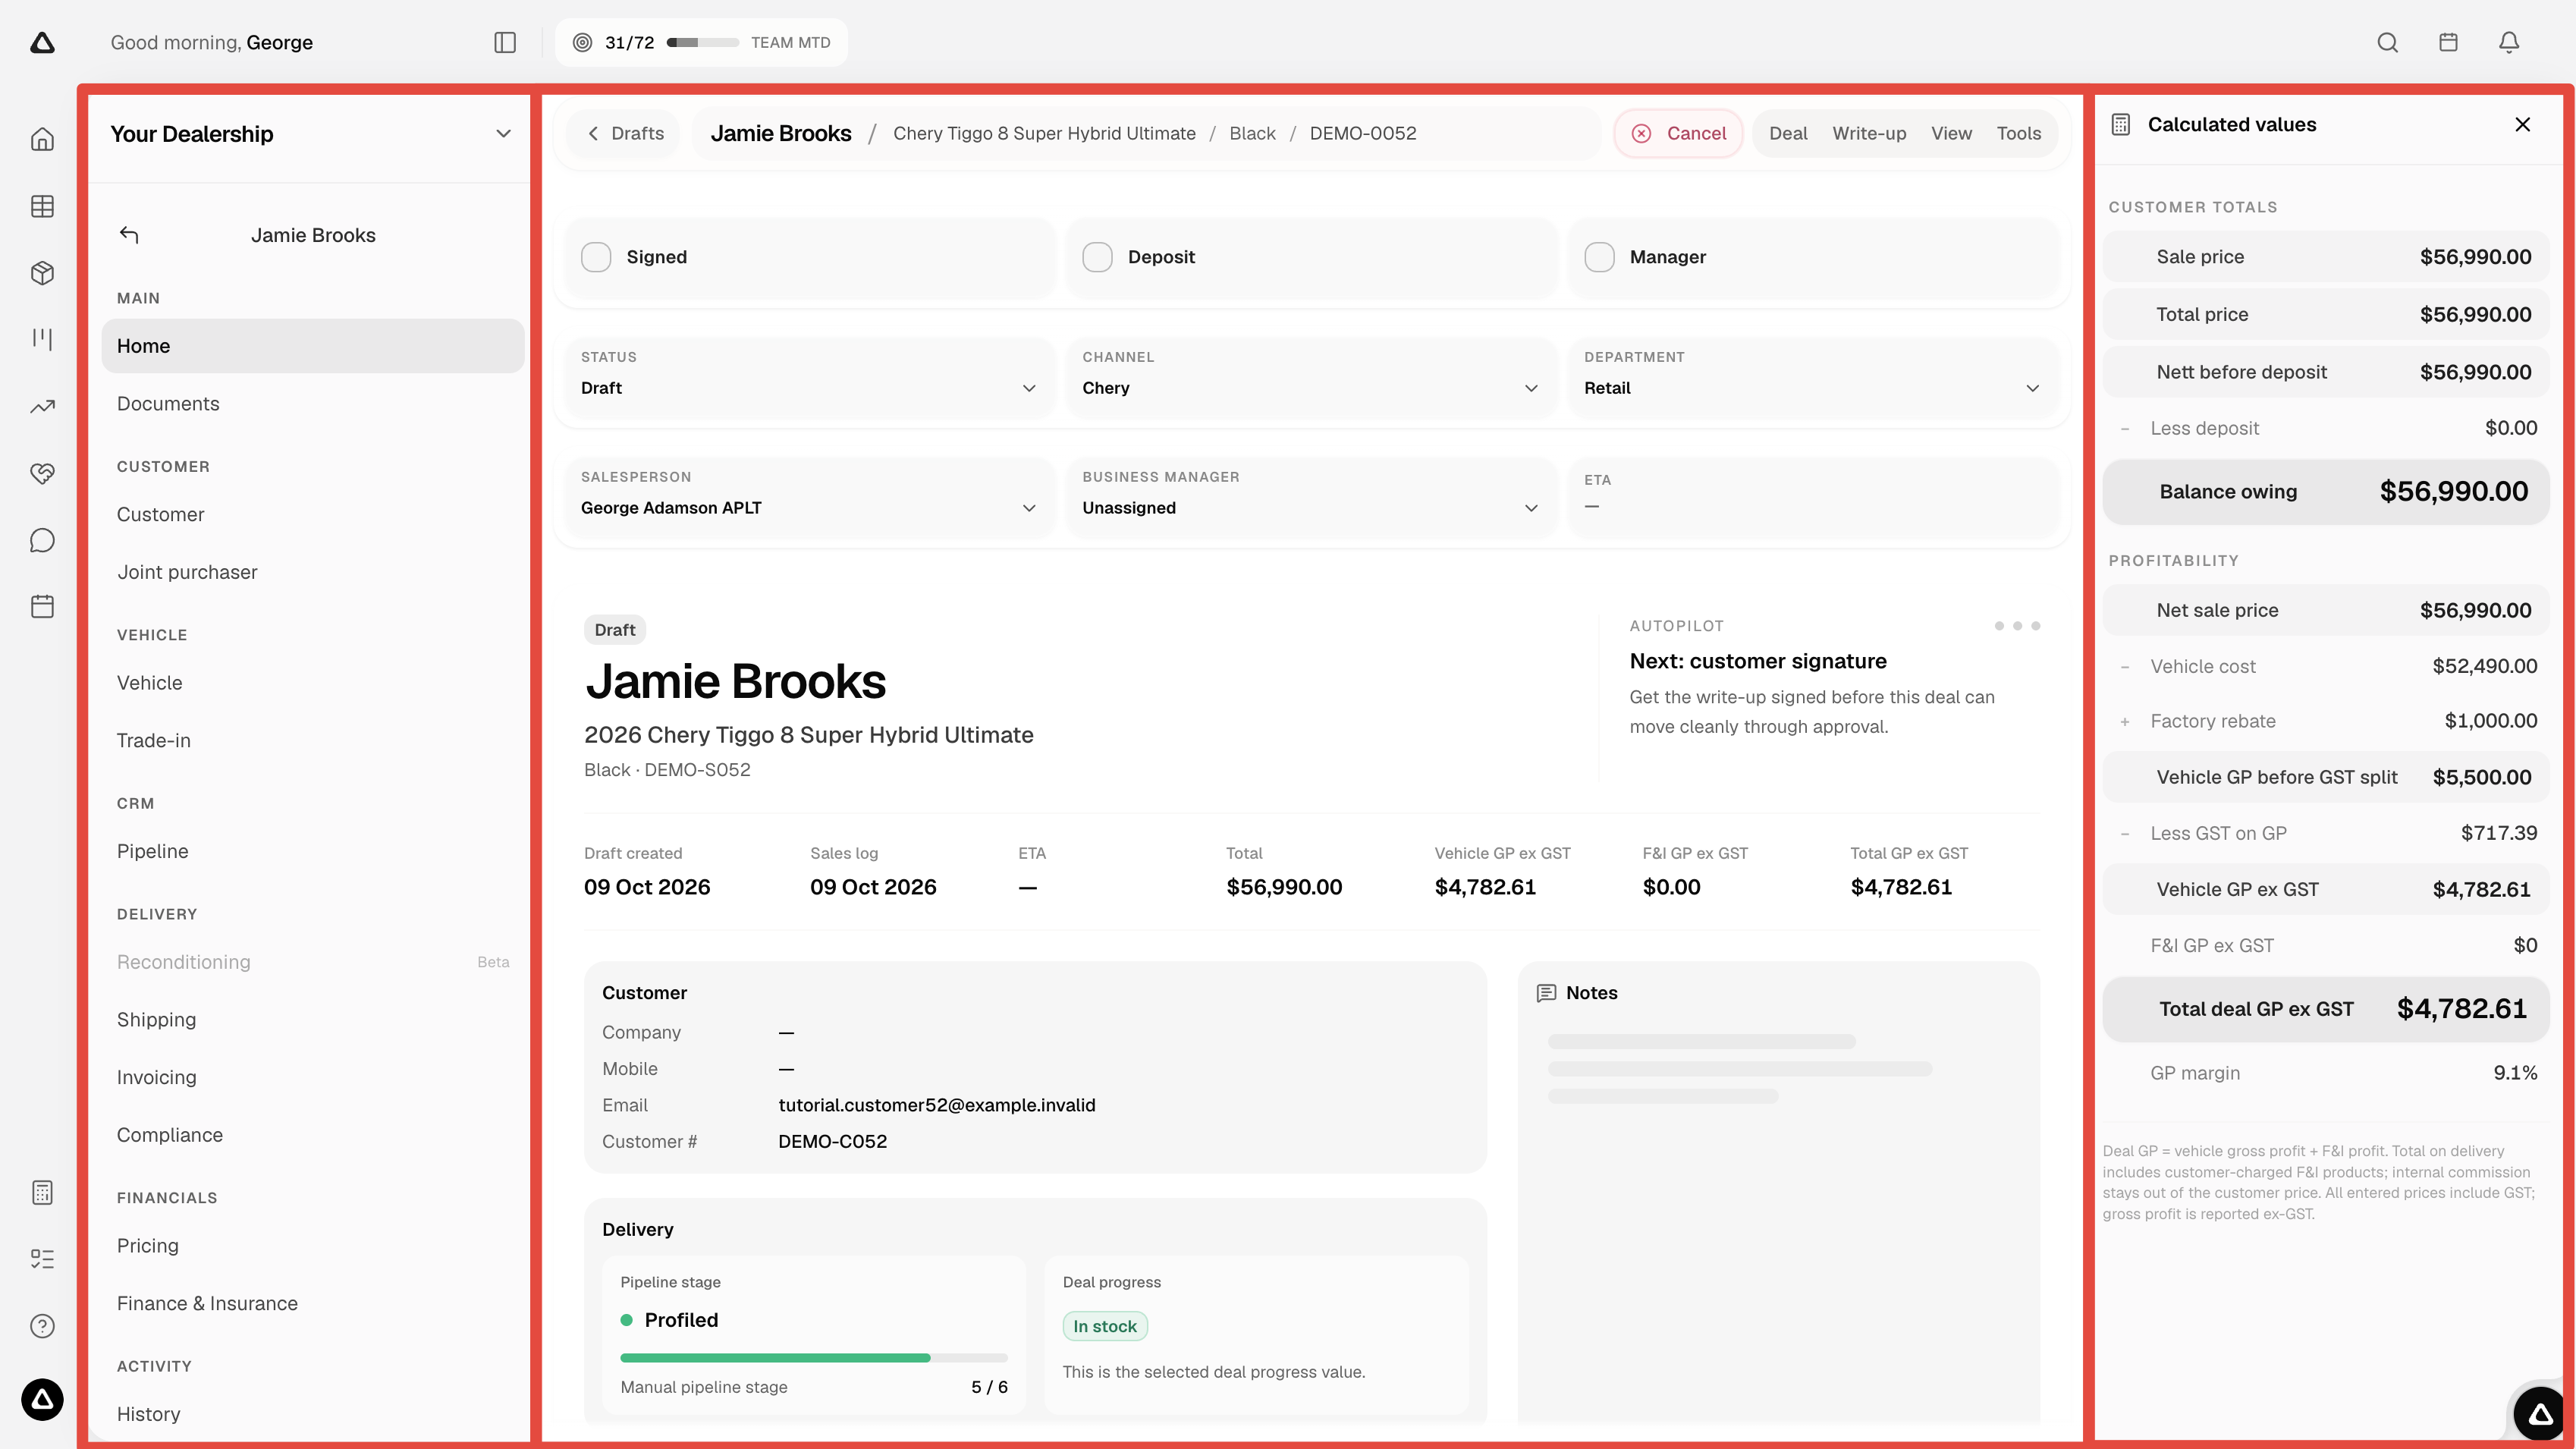The width and height of the screenshot is (2576, 1449).
Task: Tick the Deposit checkbox
Action: pos(1097,257)
